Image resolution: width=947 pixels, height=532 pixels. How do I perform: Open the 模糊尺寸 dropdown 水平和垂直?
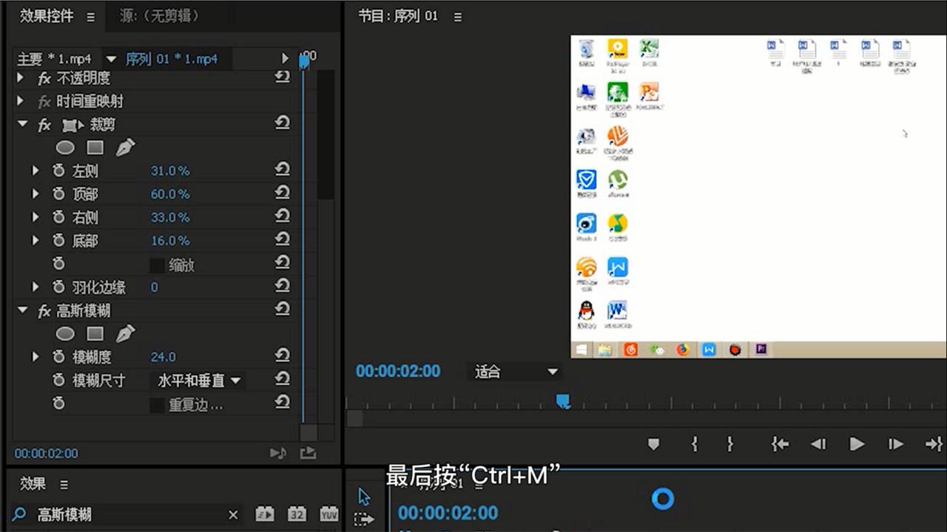tap(199, 381)
